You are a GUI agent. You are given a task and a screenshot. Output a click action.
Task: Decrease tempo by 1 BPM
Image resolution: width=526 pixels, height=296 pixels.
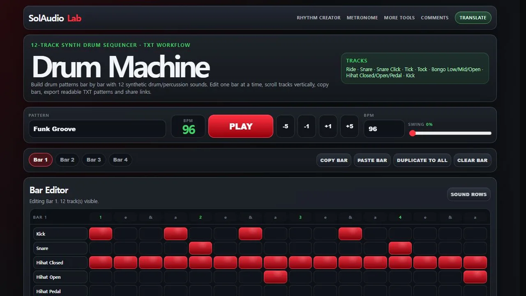[307, 126]
